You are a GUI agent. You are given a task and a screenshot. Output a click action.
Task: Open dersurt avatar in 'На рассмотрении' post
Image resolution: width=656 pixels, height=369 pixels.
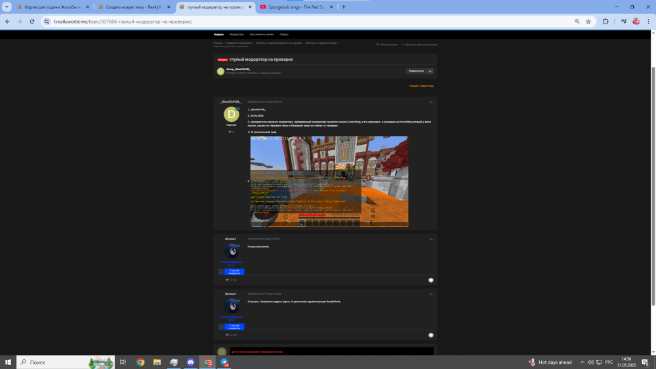click(x=232, y=251)
